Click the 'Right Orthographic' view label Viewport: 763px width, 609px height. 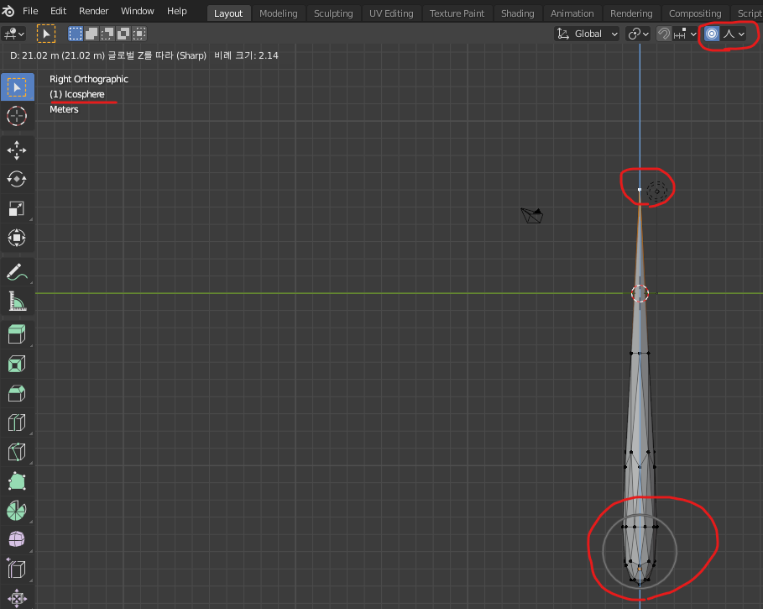(89, 79)
